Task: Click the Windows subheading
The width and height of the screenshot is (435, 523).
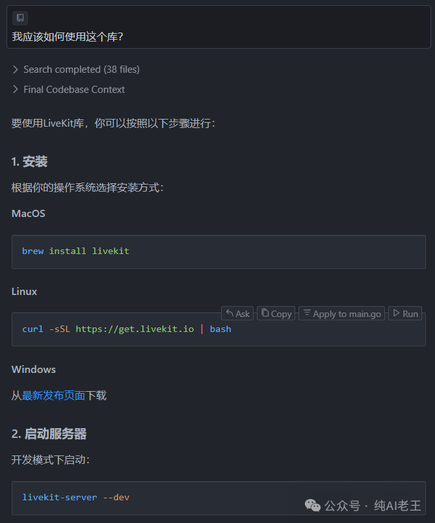Action: (x=34, y=370)
